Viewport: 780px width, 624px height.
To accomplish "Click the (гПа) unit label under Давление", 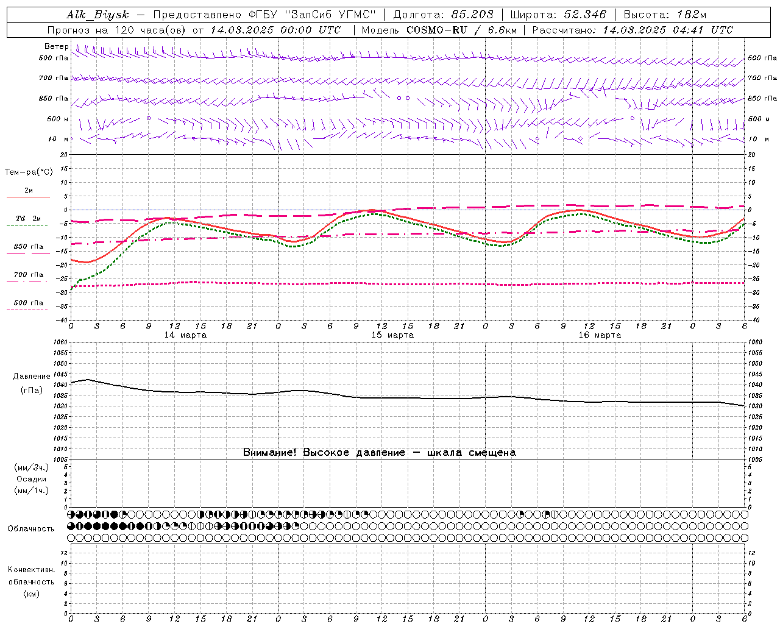I will pos(32,390).
